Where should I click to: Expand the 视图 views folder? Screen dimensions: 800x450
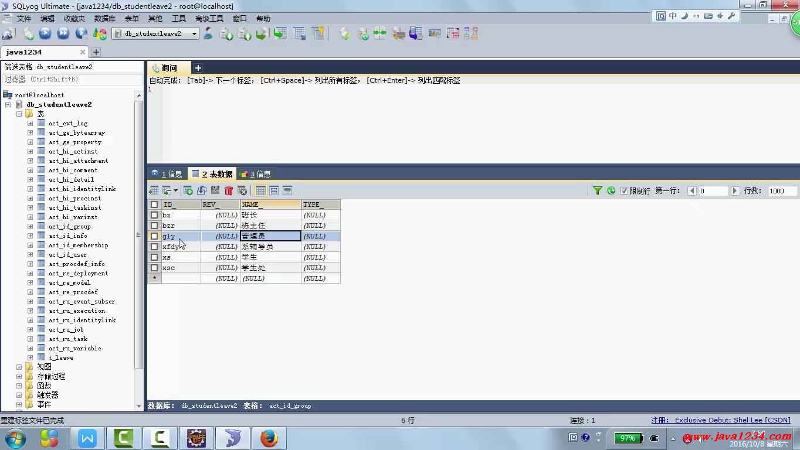click(x=19, y=367)
